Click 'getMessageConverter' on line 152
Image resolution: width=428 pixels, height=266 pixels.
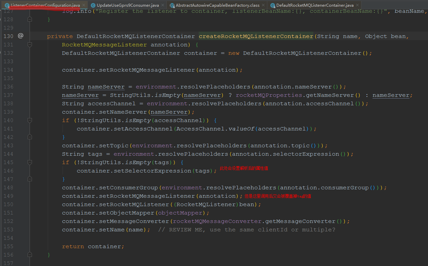tap(301, 221)
